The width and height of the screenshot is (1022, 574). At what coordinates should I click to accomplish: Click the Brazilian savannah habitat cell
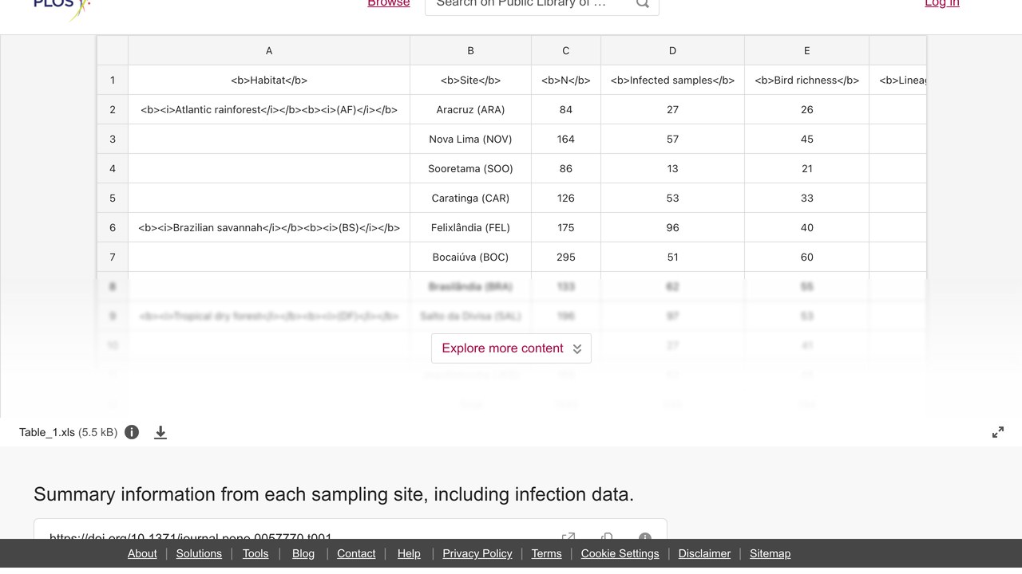269,228
